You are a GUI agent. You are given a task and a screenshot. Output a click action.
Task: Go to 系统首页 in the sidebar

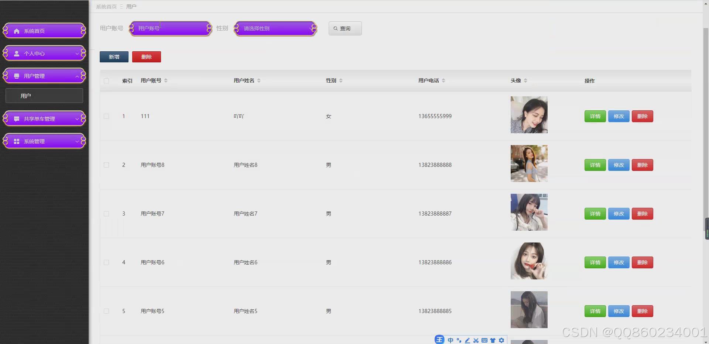tap(44, 31)
